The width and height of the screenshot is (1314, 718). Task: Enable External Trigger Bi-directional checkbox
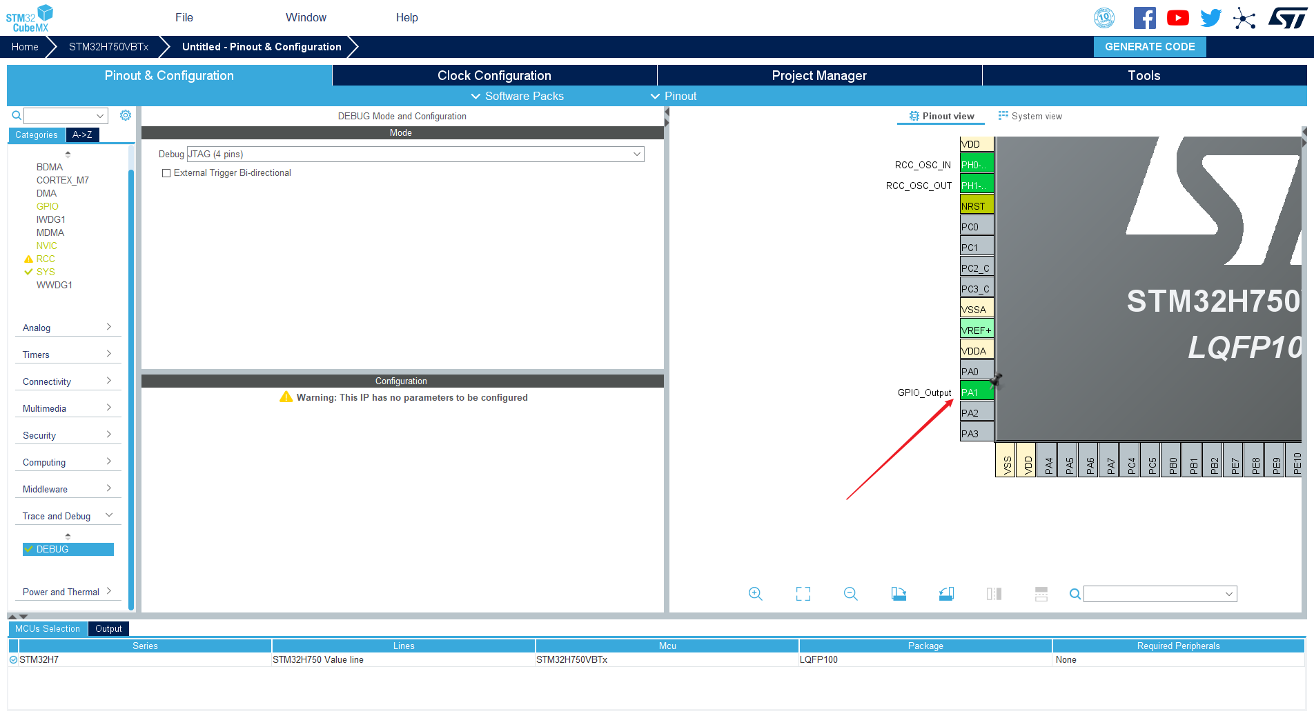coord(166,173)
